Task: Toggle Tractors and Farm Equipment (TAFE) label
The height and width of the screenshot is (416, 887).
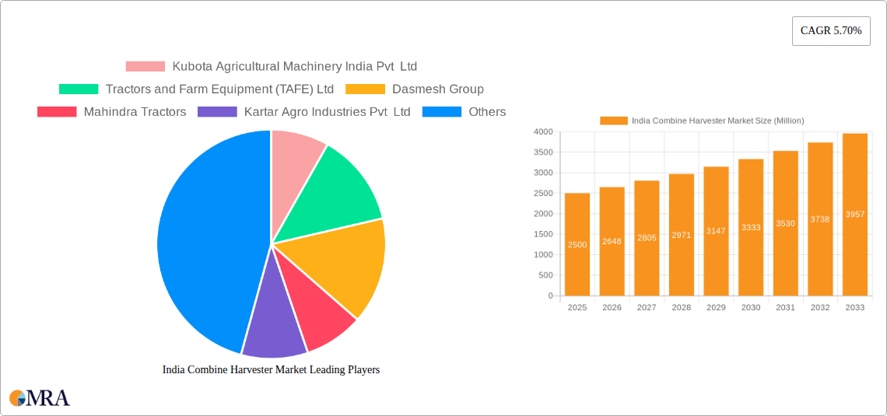Action: pyautogui.click(x=219, y=89)
